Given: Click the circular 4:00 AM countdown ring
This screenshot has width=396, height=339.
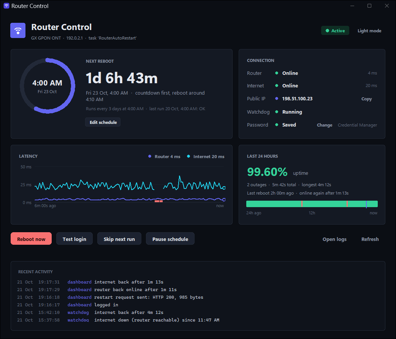Looking at the screenshot, I should pyautogui.click(x=48, y=86).
